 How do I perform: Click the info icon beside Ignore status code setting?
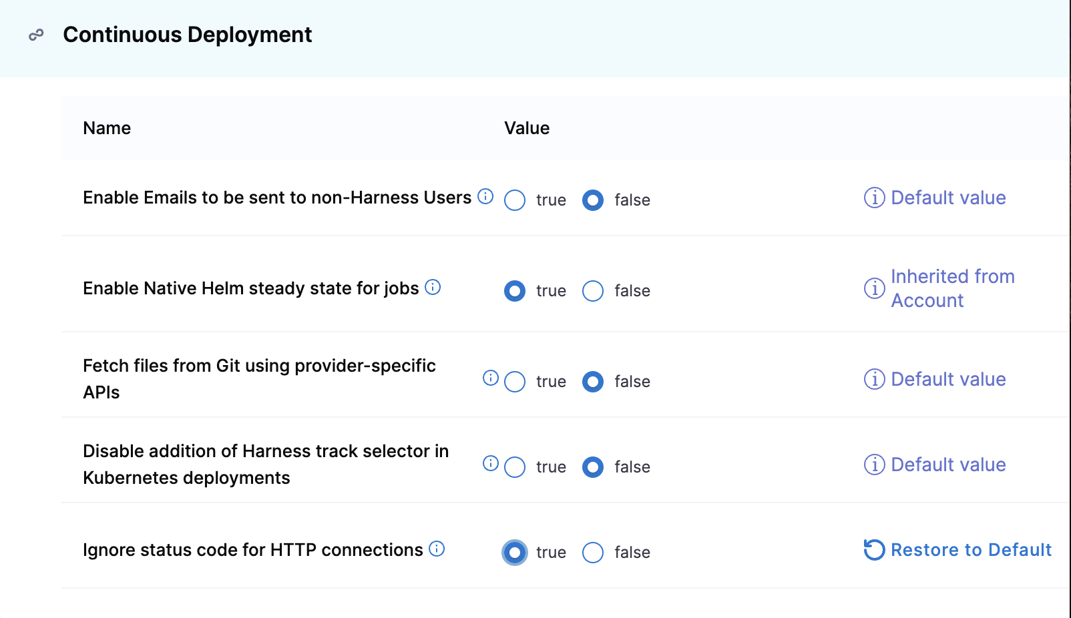[x=437, y=549]
